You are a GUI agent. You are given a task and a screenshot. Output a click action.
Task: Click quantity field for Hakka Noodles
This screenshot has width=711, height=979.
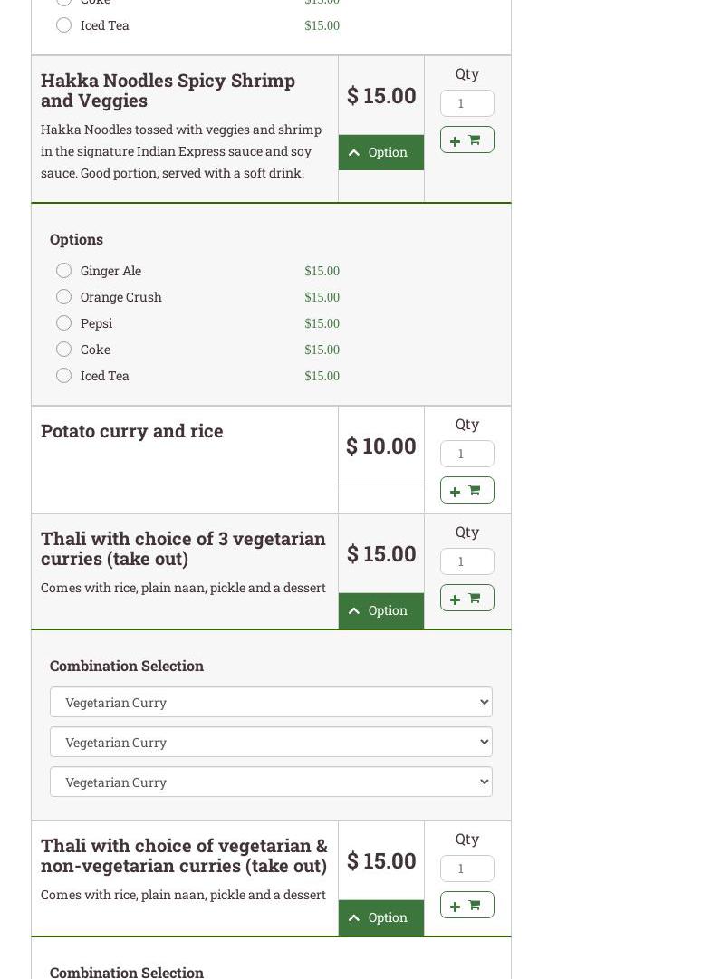pyautogui.click(x=466, y=103)
